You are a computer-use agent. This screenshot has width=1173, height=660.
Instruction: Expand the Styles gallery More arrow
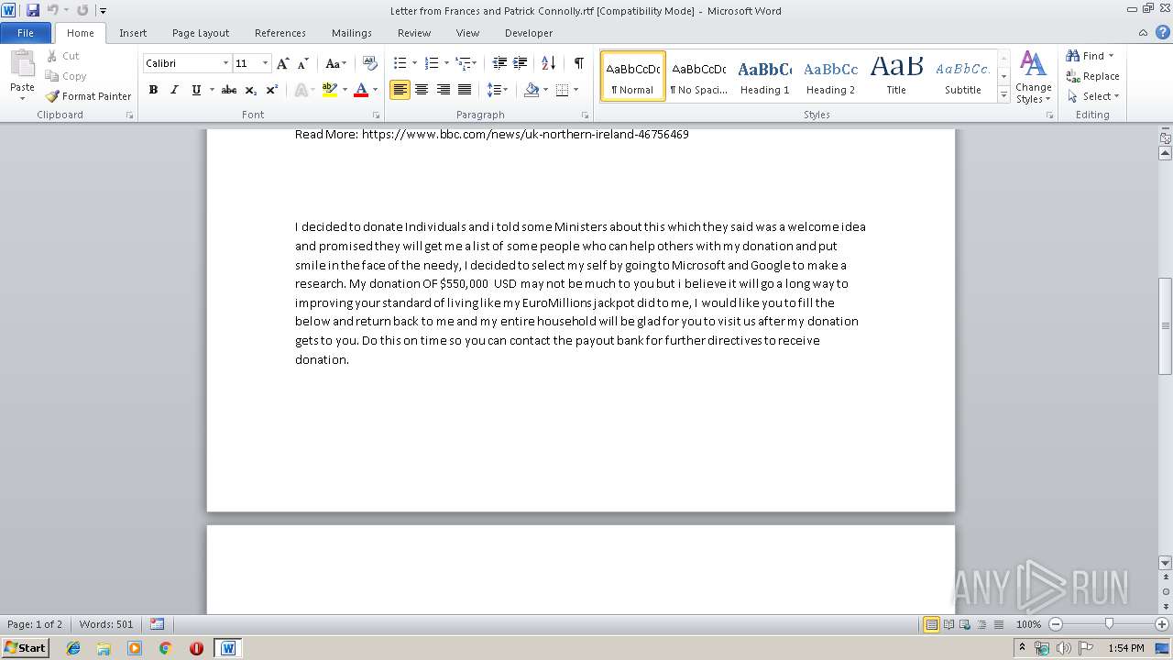tap(1004, 95)
